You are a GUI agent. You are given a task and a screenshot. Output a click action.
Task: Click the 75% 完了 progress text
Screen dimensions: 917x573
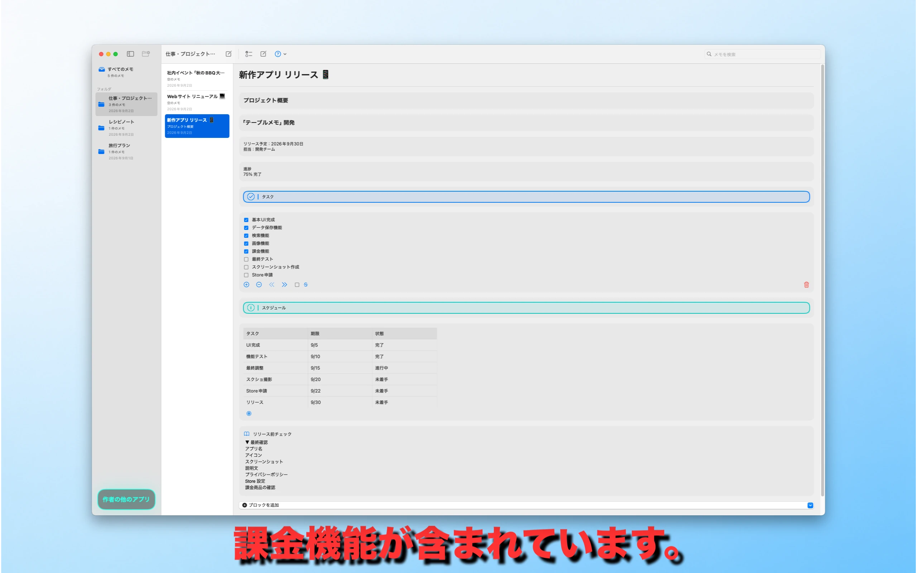253,174
